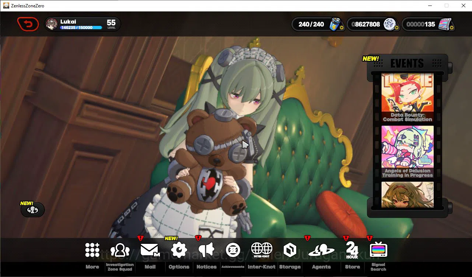The image size is (472, 277).
Task: Click the 00000135 film currency counter
Action: click(x=421, y=24)
